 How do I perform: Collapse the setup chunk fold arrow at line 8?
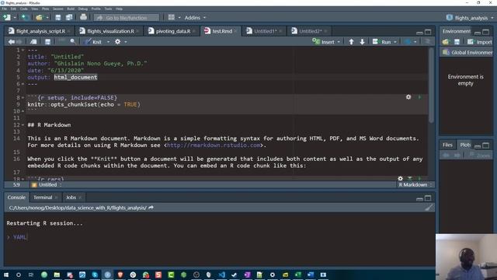(x=23, y=98)
